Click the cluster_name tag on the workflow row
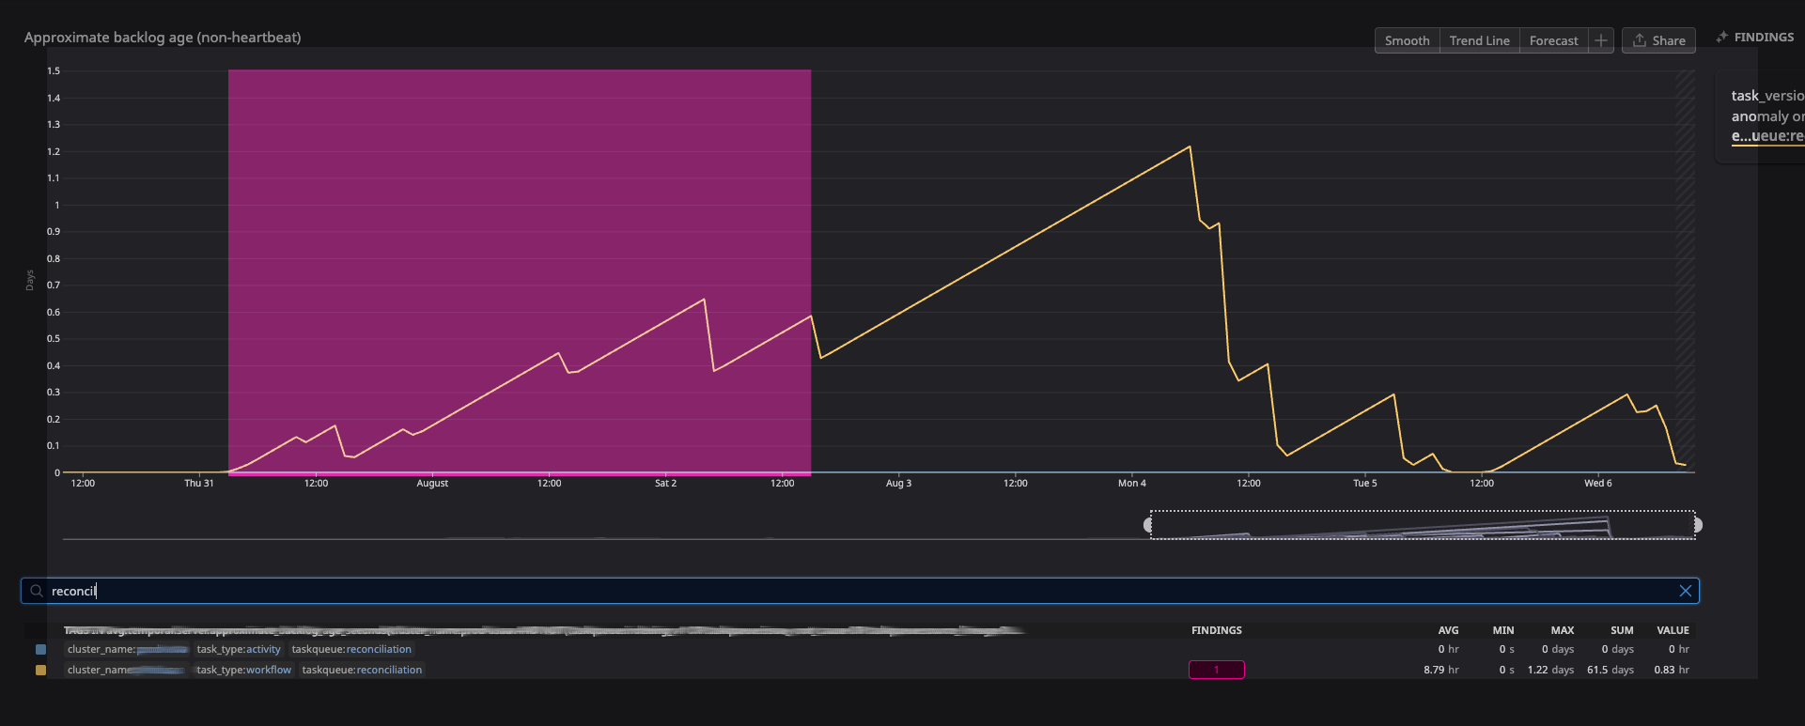This screenshot has width=1805, height=726. click(126, 670)
